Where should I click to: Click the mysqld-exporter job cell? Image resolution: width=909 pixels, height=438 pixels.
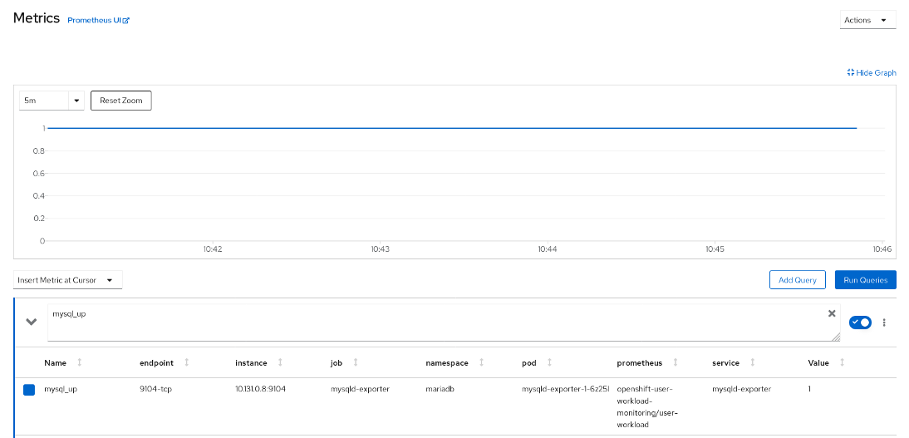(x=360, y=389)
